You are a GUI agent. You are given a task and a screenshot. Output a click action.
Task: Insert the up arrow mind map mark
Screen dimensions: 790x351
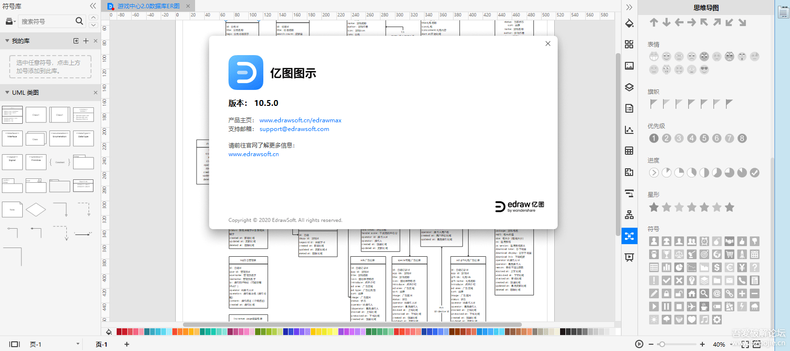[x=654, y=22]
